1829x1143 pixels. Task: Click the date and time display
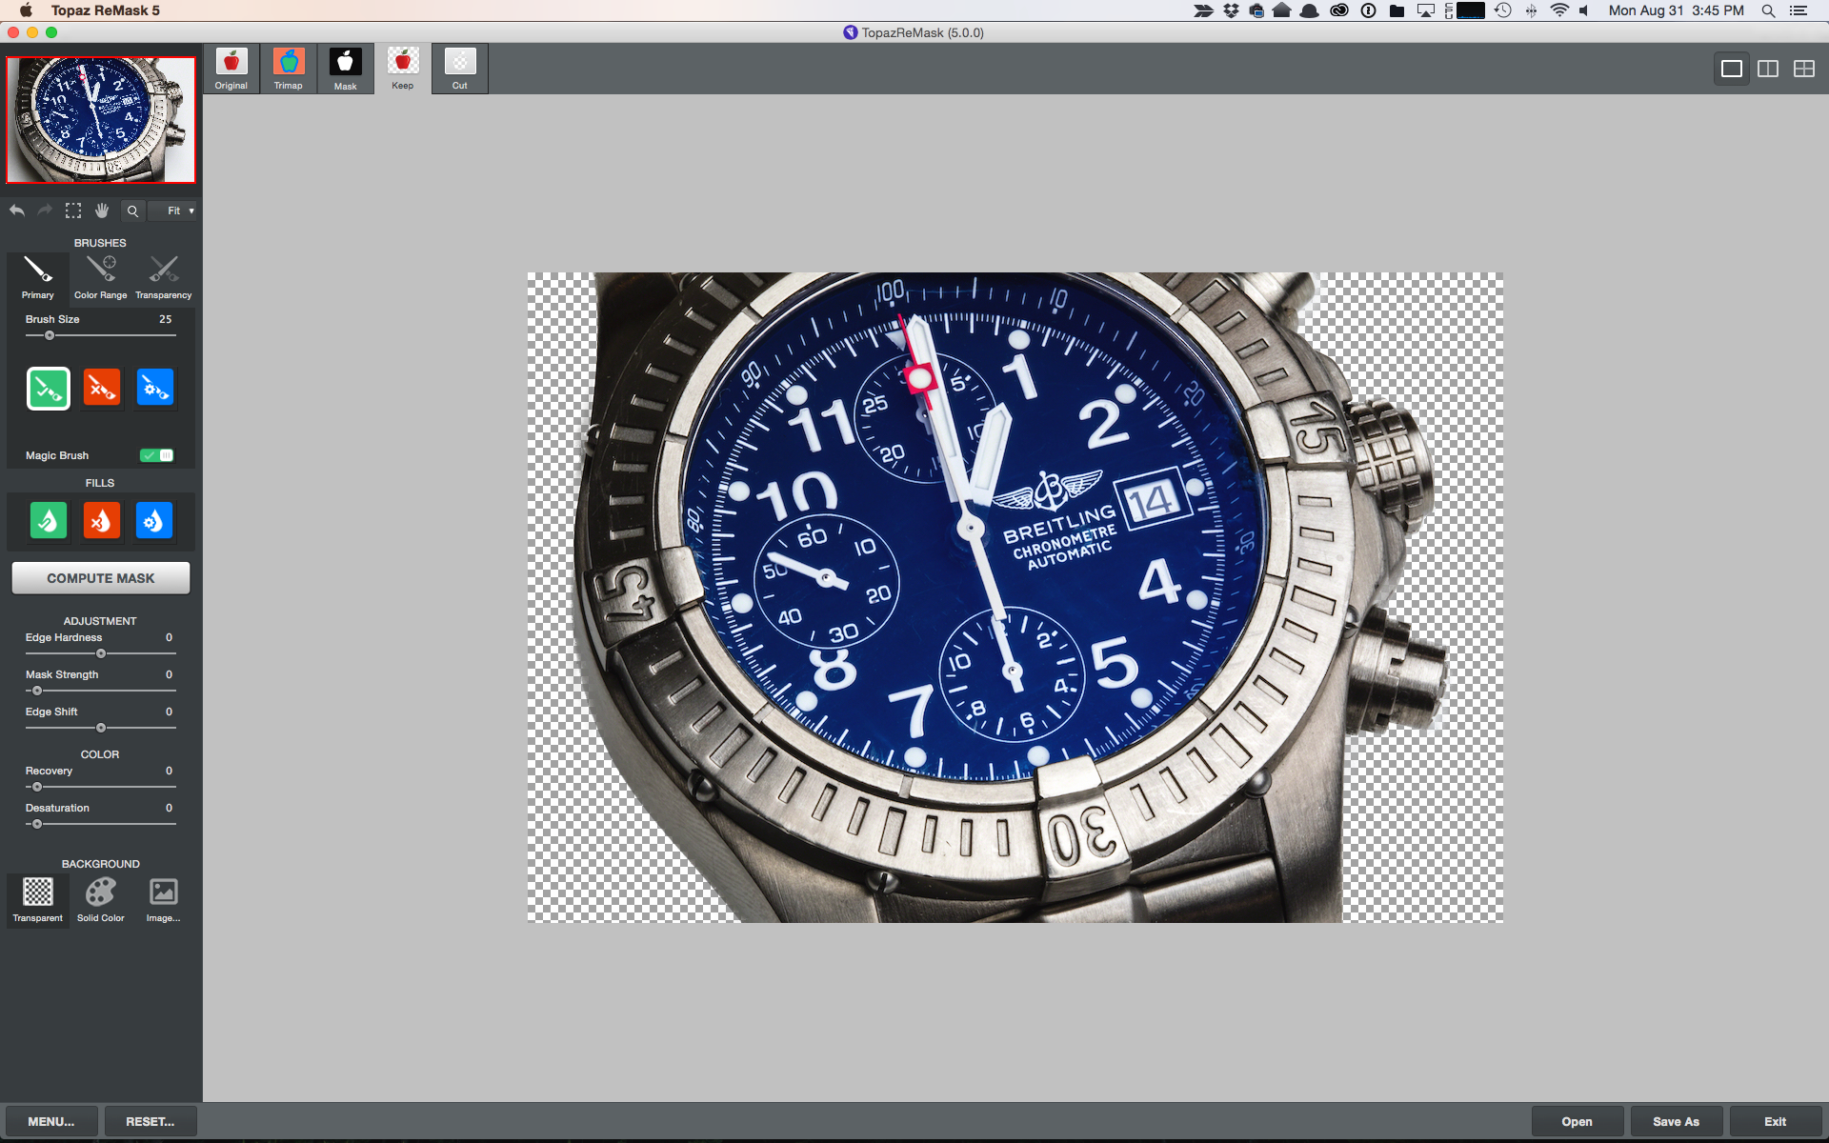pos(1677,10)
